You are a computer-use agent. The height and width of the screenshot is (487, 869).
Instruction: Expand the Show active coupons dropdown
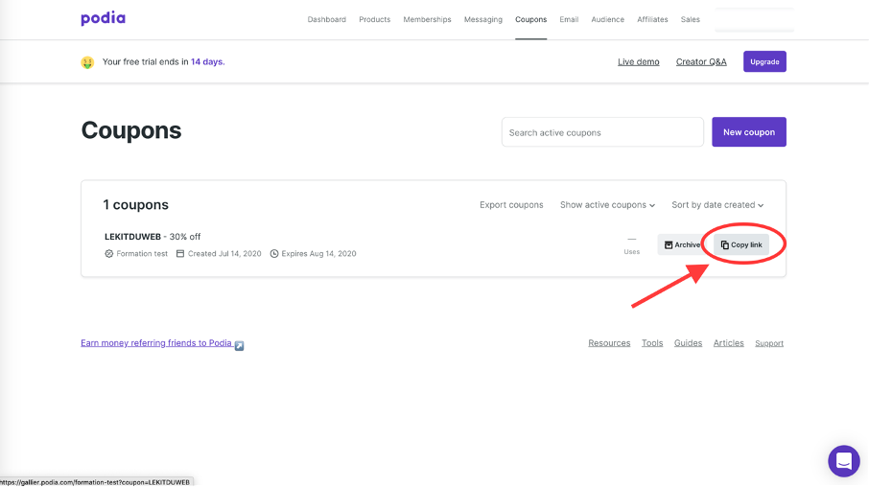pos(607,205)
